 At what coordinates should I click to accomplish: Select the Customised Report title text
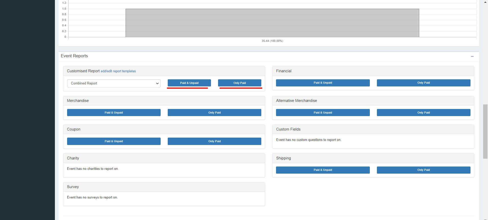pos(83,71)
